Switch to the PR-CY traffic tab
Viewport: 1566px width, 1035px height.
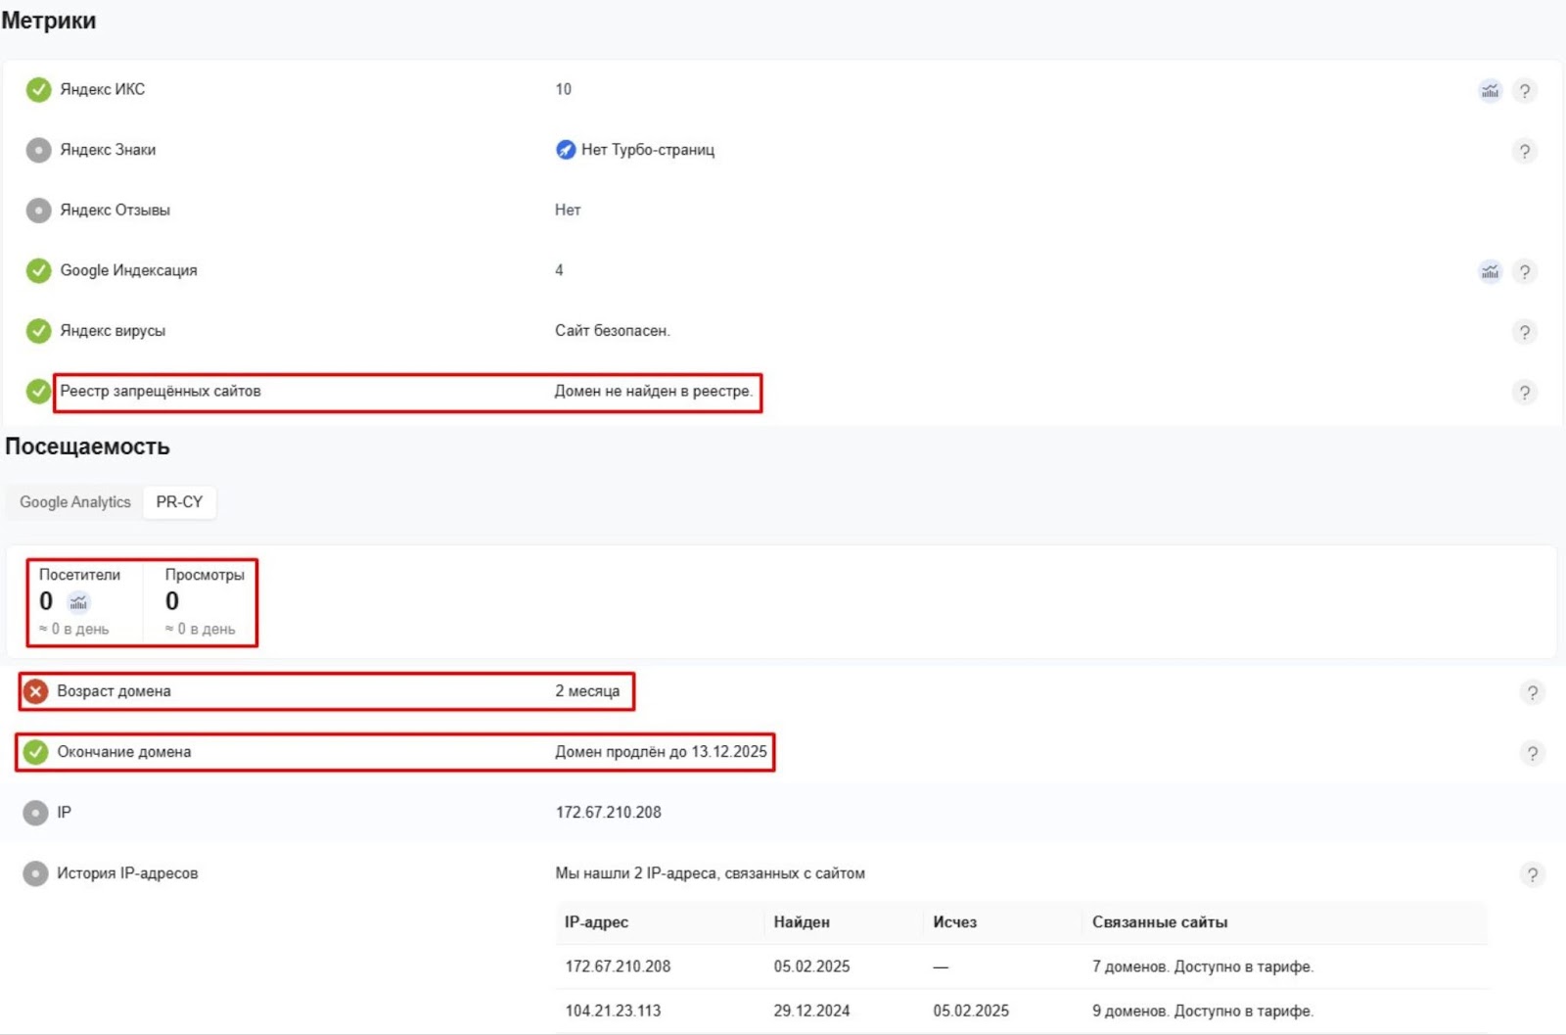179,502
